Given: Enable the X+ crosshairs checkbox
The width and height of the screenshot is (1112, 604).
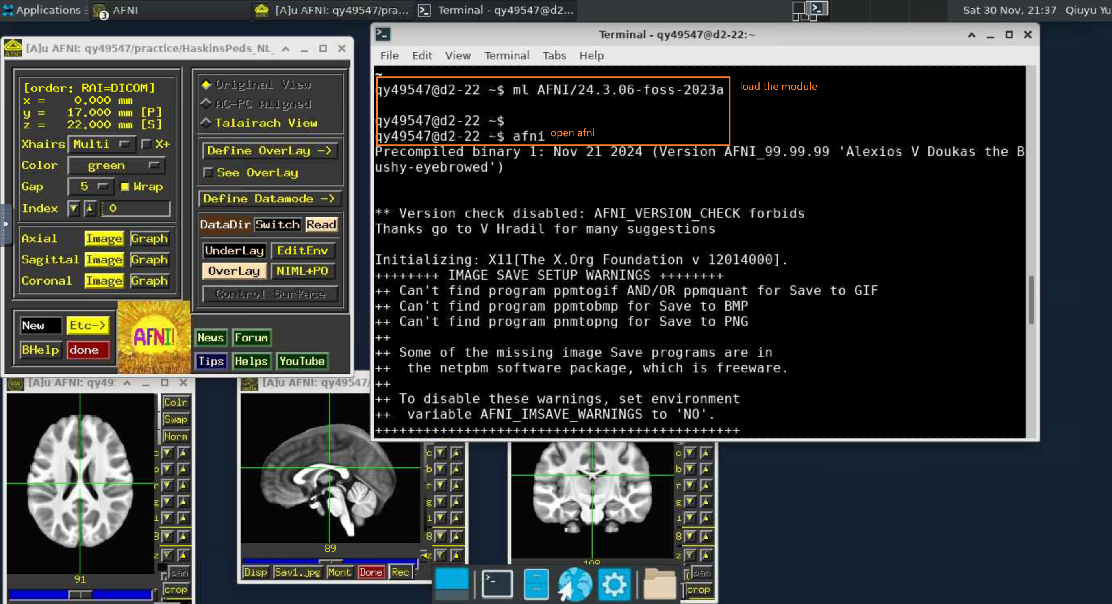Looking at the screenshot, I should (x=146, y=144).
